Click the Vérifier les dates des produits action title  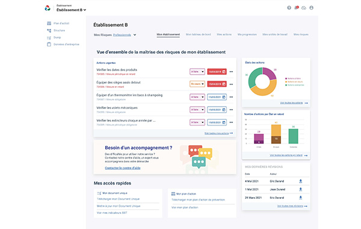[x=117, y=70]
